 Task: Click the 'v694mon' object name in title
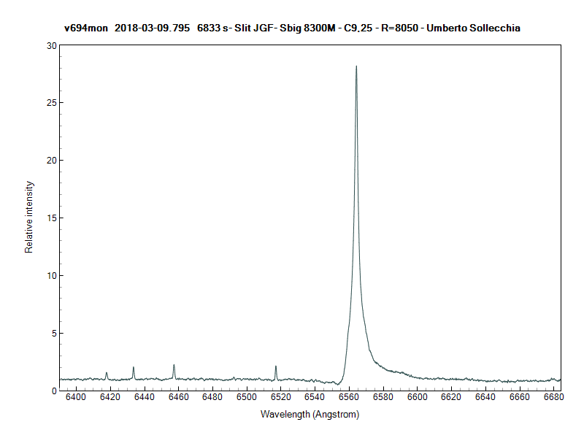[x=86, y=28]
